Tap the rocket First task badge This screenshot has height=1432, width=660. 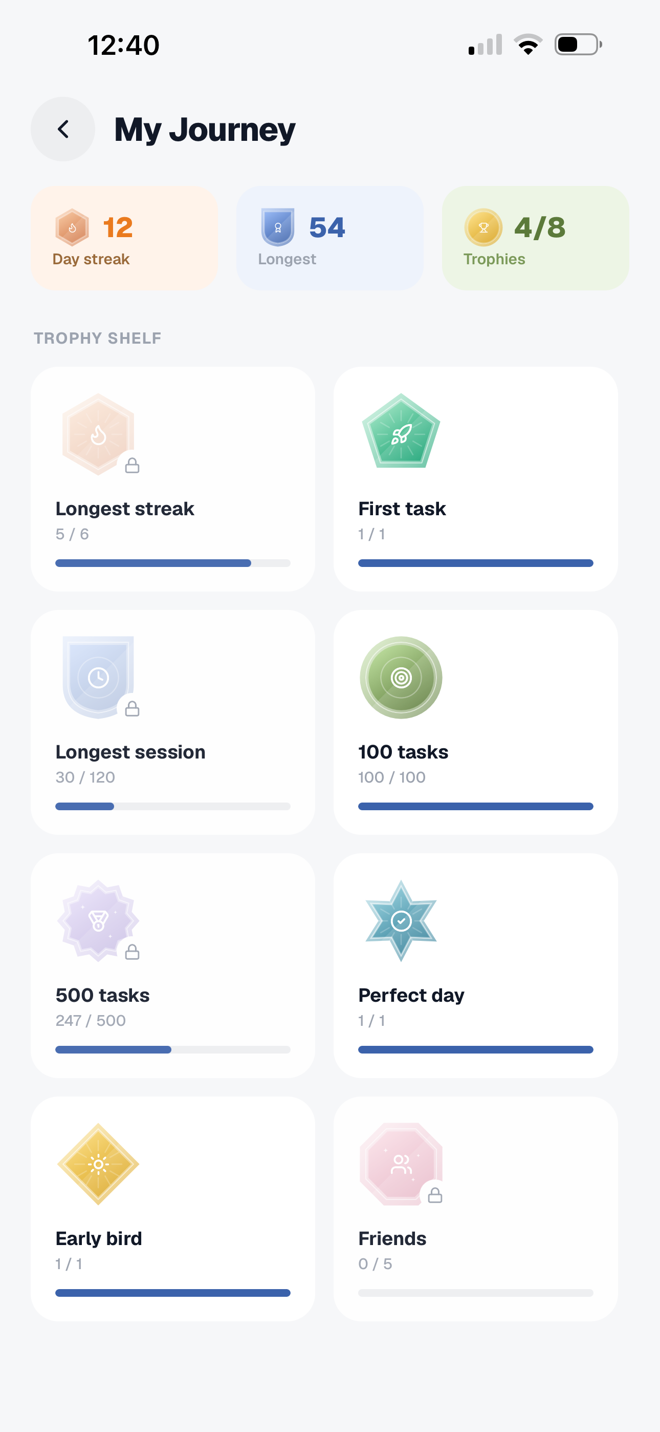point(401,432)
